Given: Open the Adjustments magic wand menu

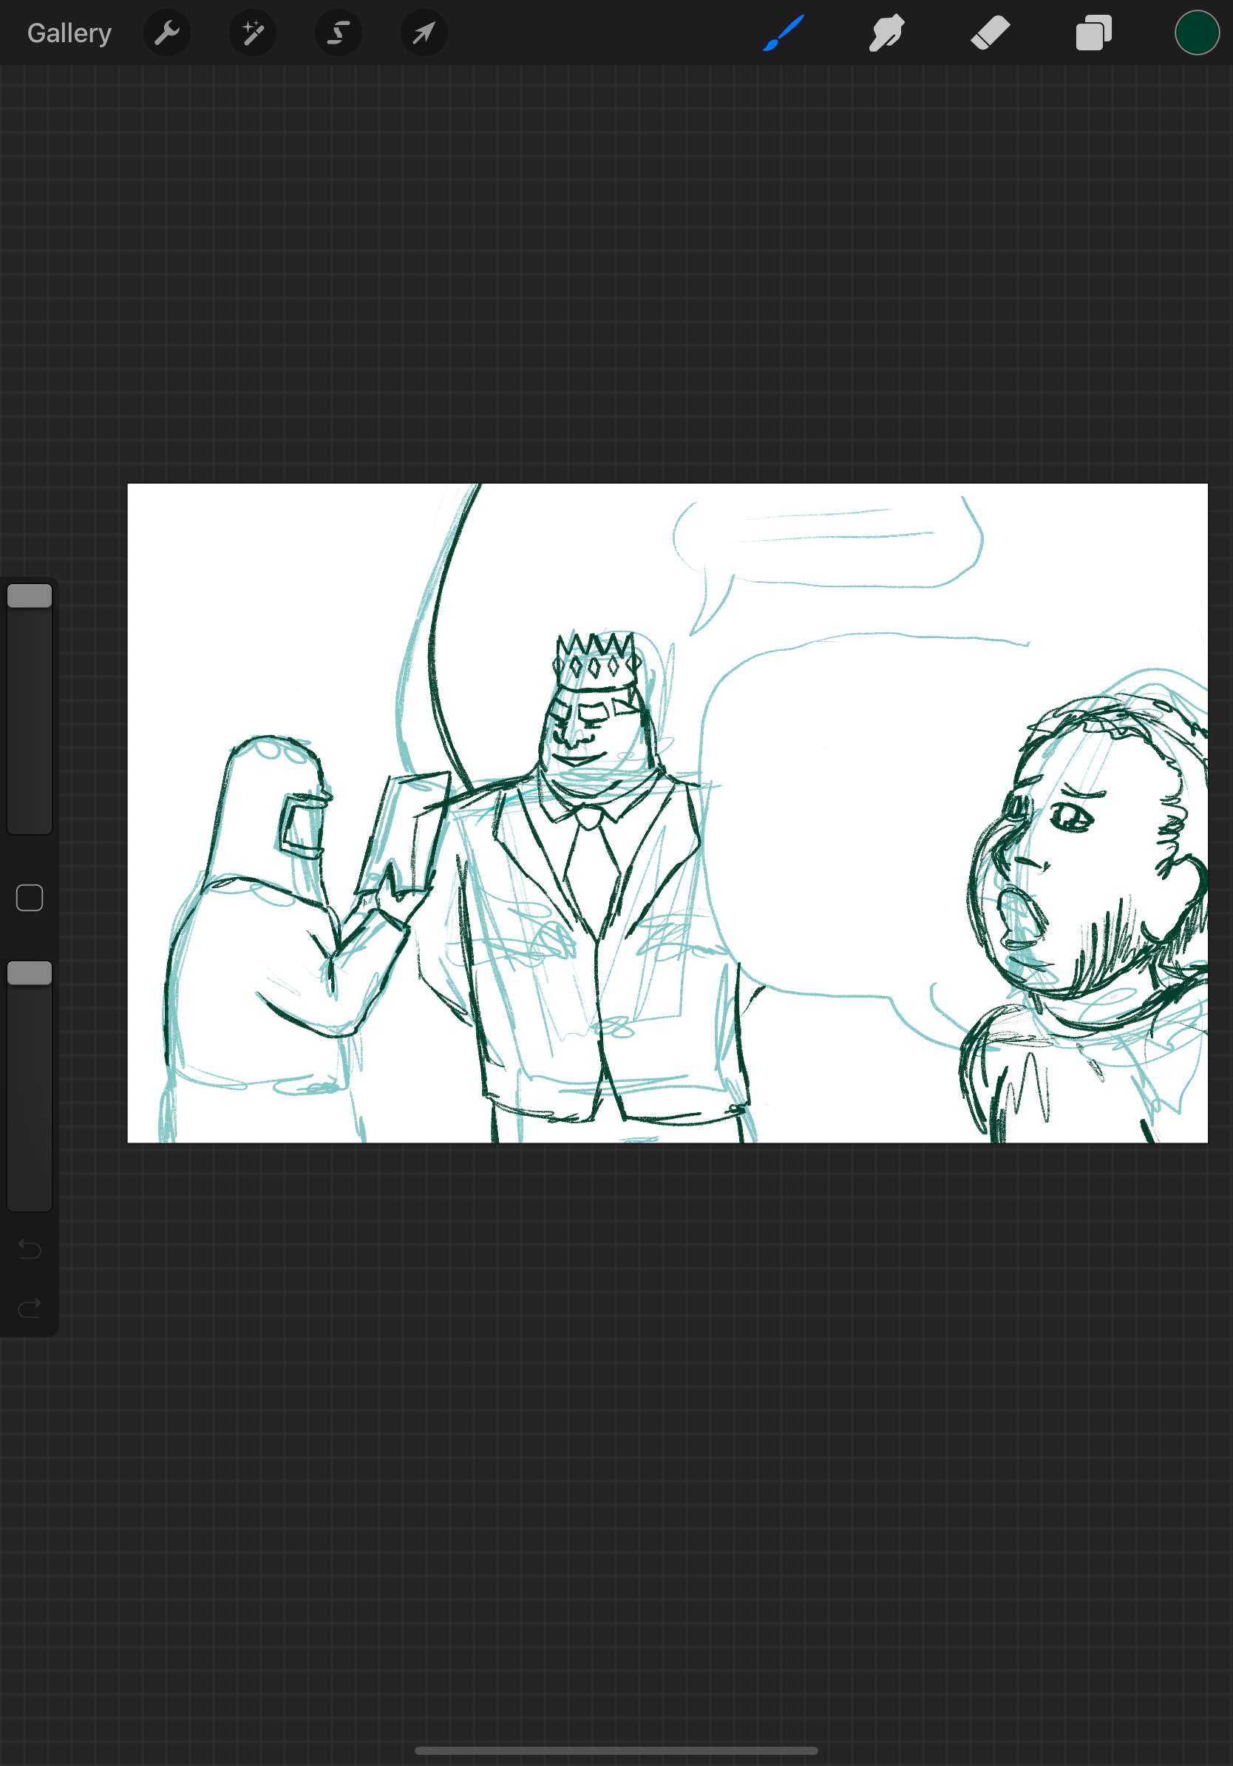Looking at the screenshot, I should pos(253,33).
